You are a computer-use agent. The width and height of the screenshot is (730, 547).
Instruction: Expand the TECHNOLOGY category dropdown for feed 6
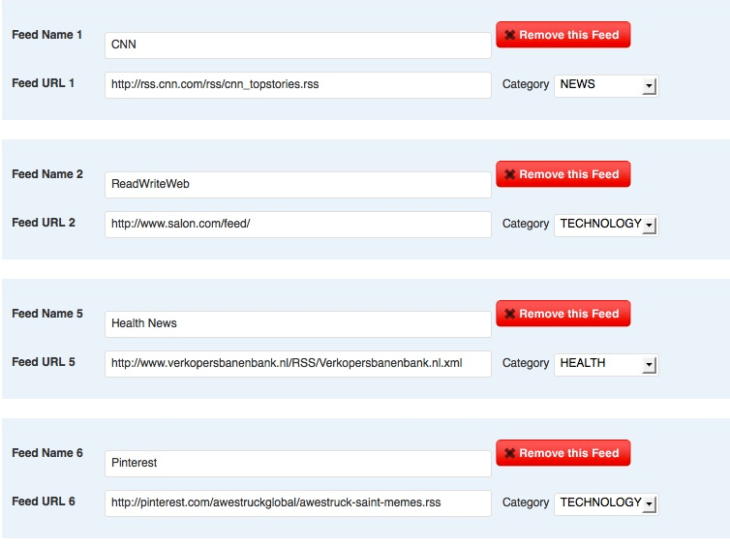[606, 503]
